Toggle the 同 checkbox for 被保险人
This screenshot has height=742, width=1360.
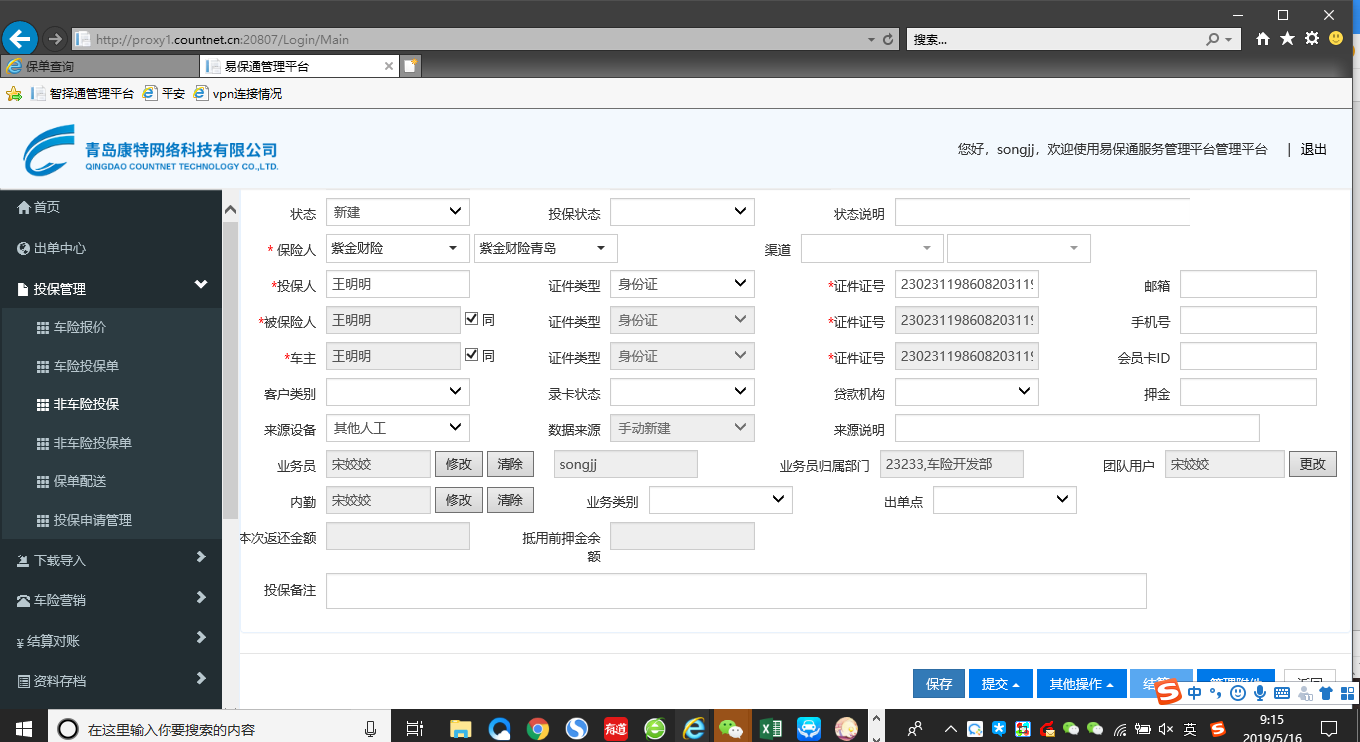point(472,320)
